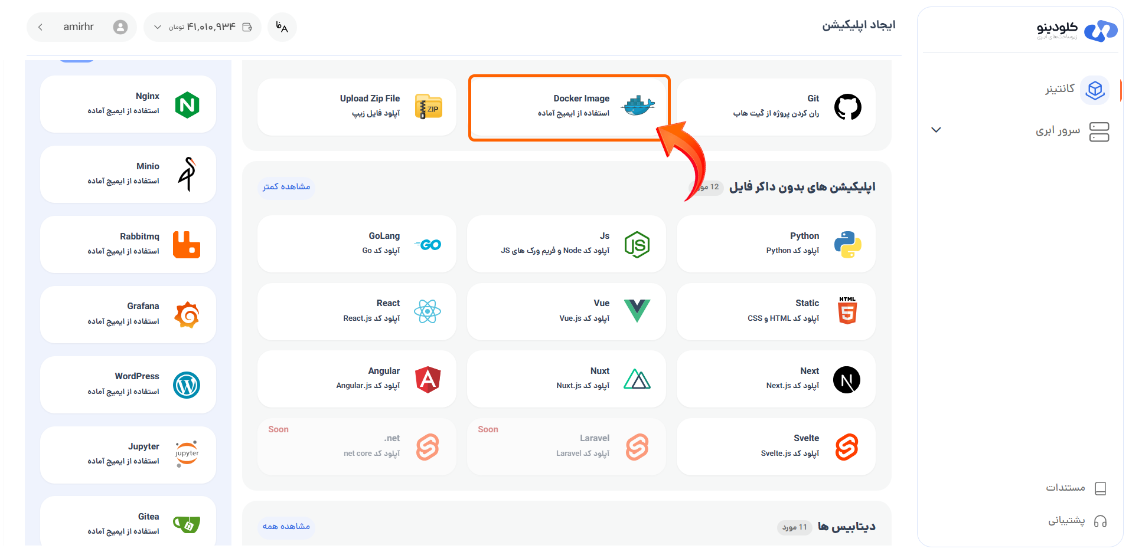Image resolution: width=1129 pixels, height=552 pixels.
Task: Click the user avatar icon
Action: tap(120, 27)
